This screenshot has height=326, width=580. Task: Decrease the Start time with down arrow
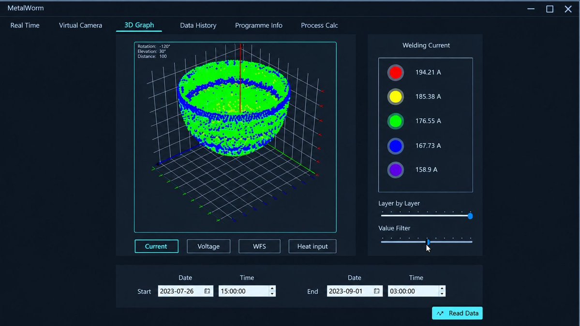(272, 294)
